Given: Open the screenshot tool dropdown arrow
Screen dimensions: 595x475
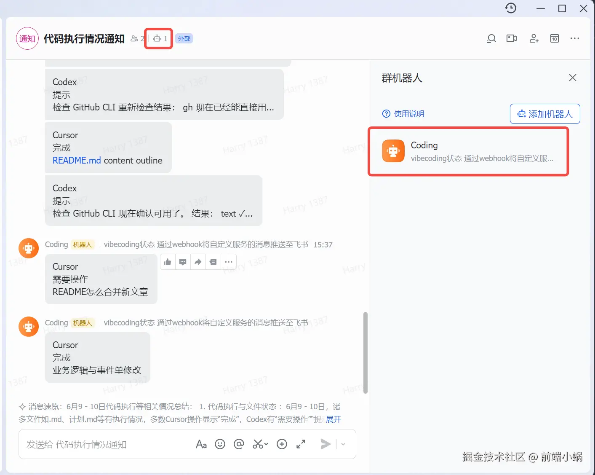Looking at the screenshot, I should click(x=266, y=444).
